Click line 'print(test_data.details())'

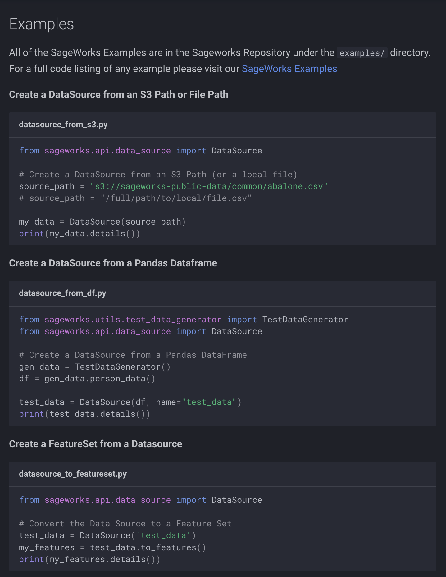84,414
